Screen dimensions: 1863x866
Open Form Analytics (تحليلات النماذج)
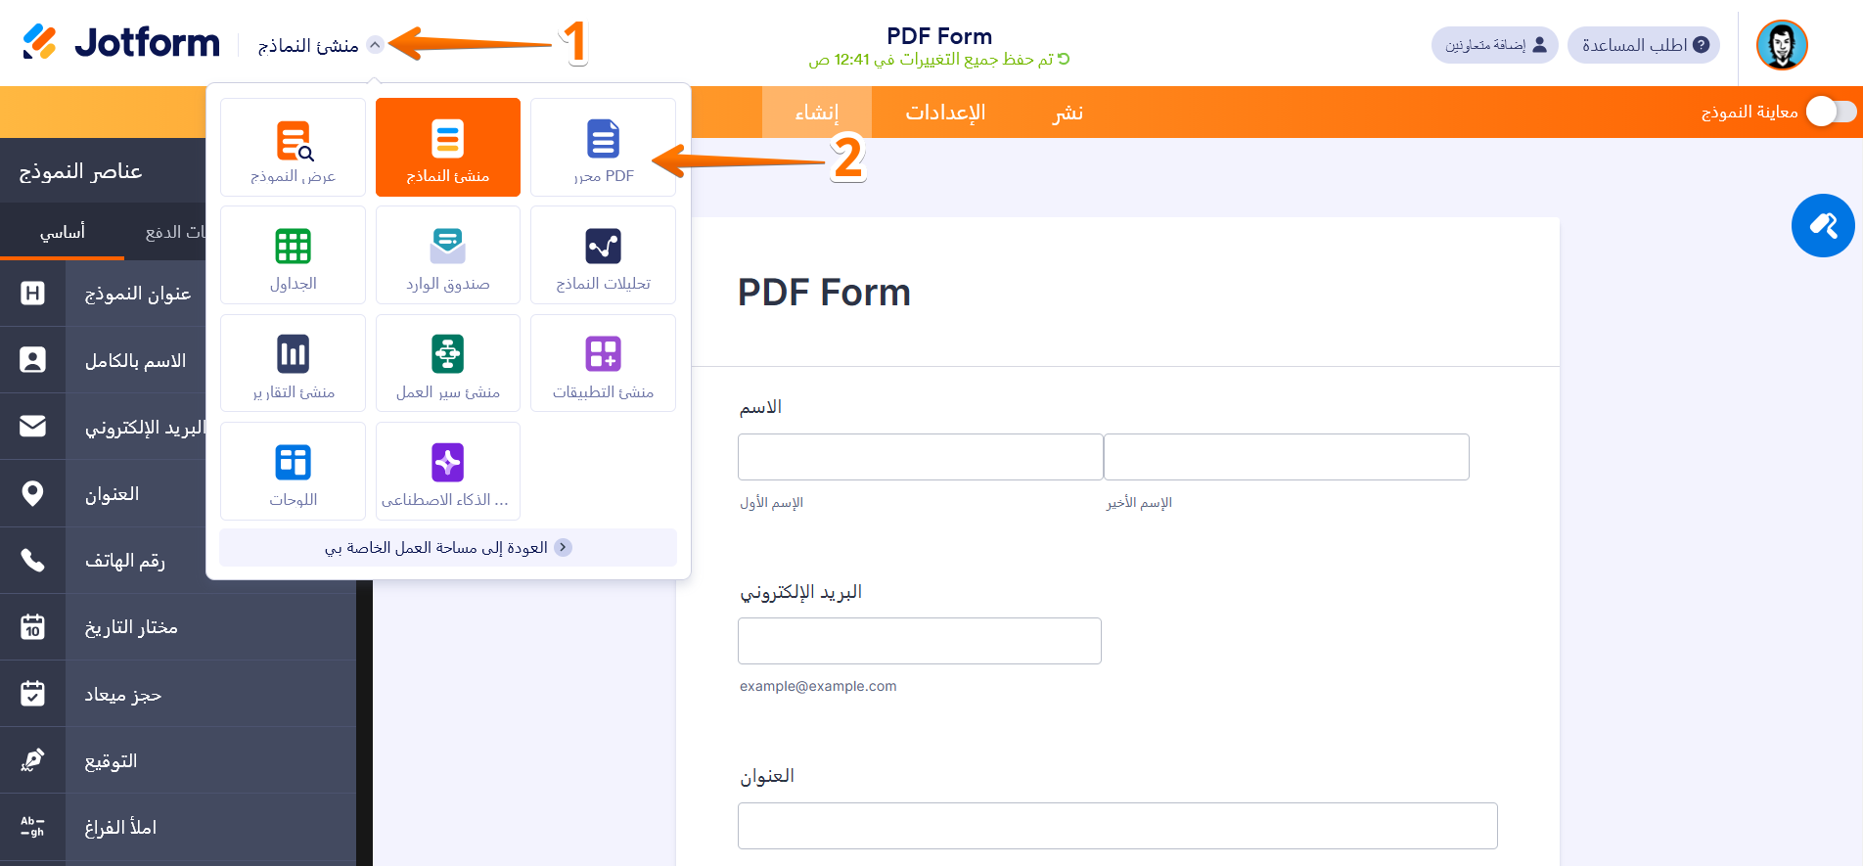[x=603, y=254]
